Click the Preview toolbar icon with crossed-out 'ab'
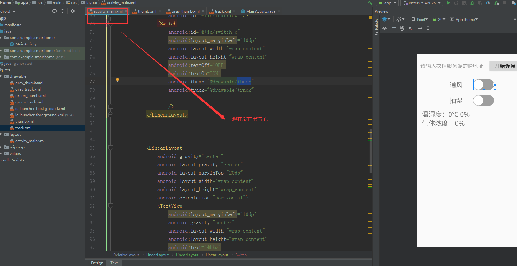The width and height of the screenshot is (517, 266). [402, 28]
